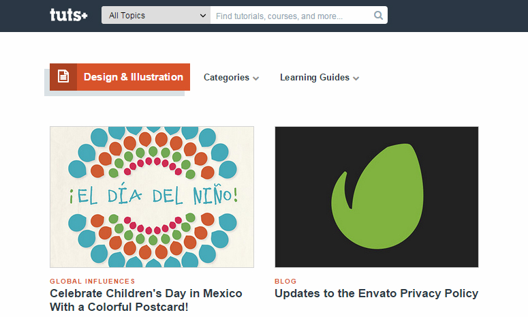Open the All Topics dropdown
528x317 pixels.
(156, 15)
